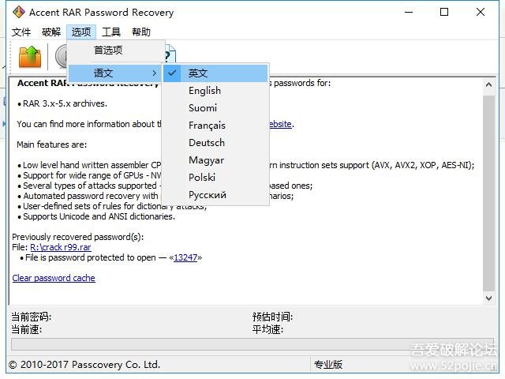This screenshot has width=505, height=379.
Task: Click the 专业版 status bar label
Action: (328, 365)
